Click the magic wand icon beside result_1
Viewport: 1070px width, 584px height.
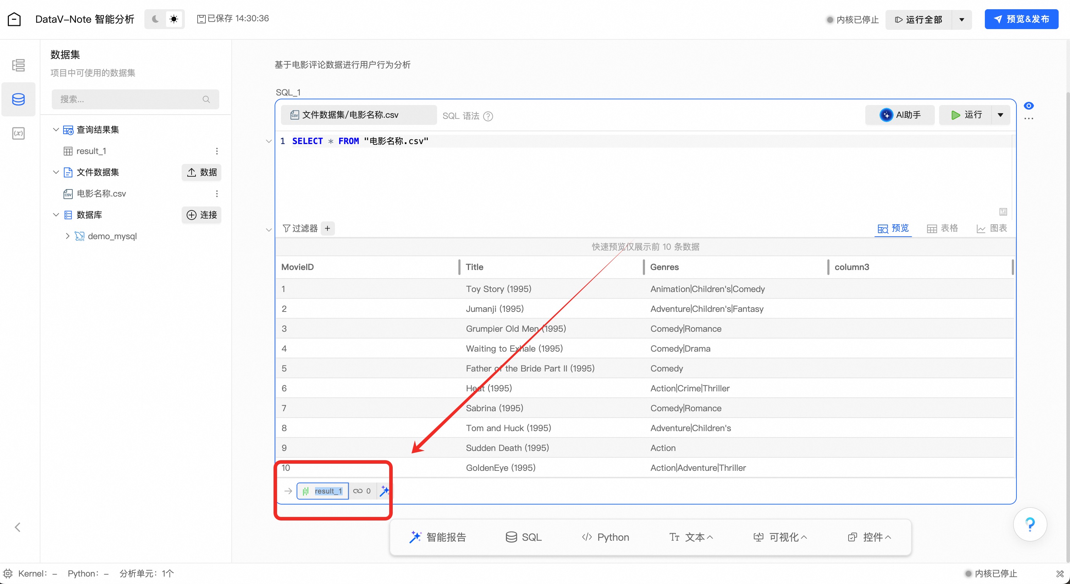384,491
